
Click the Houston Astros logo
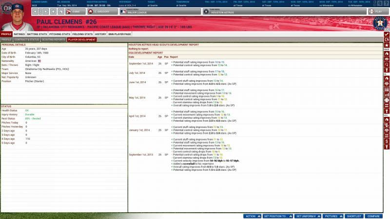380,23
